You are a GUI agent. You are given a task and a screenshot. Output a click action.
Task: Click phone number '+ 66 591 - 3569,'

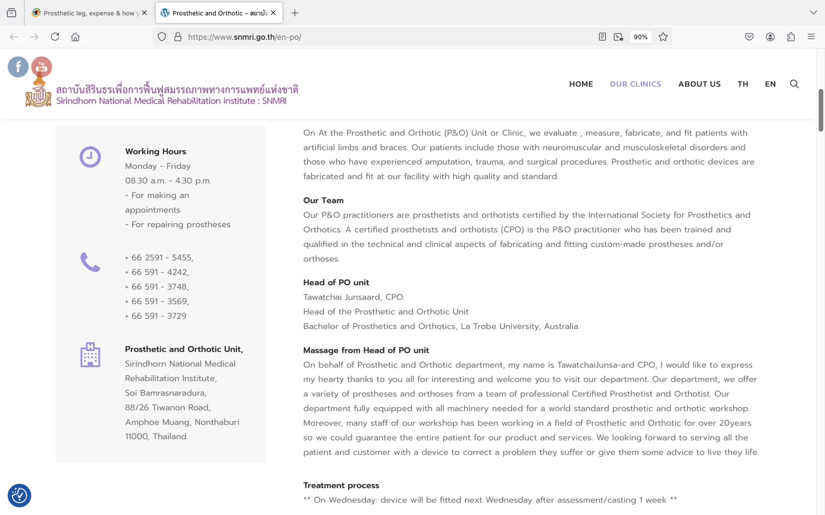coord(157,301)
